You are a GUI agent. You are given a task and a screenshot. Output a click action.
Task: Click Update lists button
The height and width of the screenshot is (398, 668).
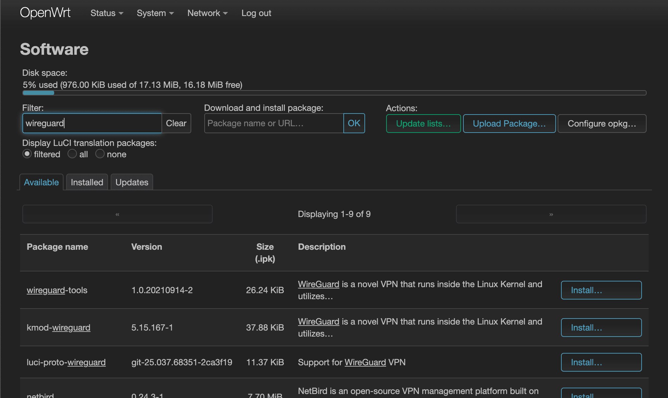click(x=423, y=124)
